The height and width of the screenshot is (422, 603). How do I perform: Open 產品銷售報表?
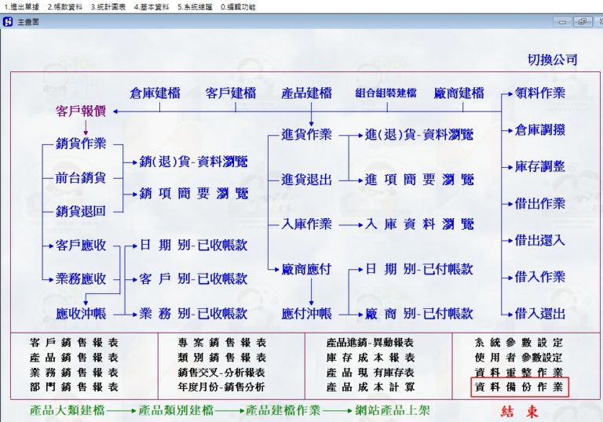point(75,358)
